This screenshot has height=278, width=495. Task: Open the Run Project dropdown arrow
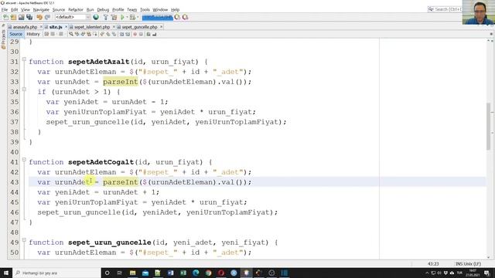pos(127,17)
